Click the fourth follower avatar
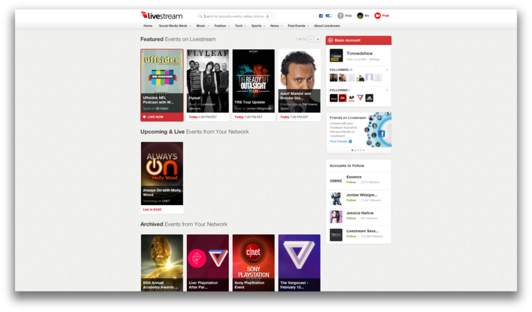This screenshot has height=312, width=532. [x=360, y=78]
